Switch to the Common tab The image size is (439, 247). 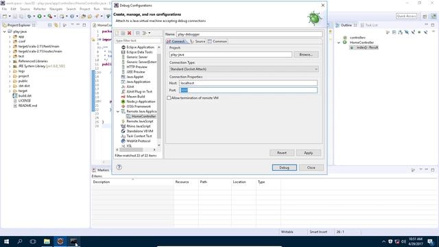click(217, 41)
